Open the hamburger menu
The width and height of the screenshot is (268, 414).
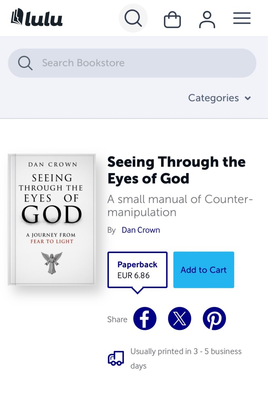coord(242,18)
